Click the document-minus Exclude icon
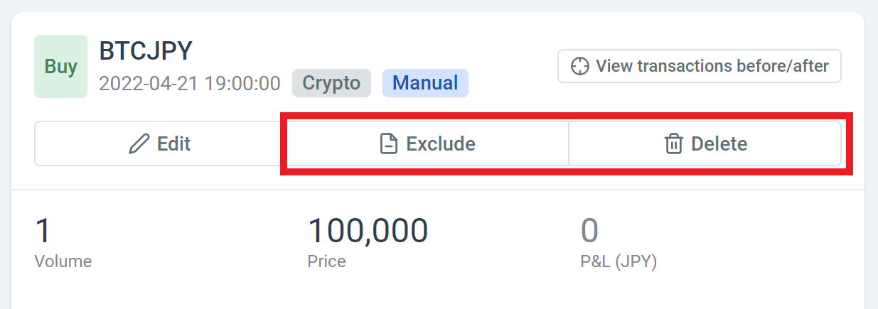Image resolution: width=878 pixels, height=309 pixels. pyautogui.click(x=387, y=144)
